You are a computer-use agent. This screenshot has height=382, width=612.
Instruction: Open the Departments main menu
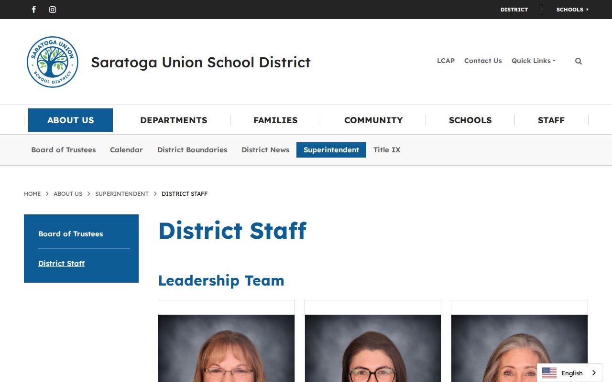[x=174, y=120]
